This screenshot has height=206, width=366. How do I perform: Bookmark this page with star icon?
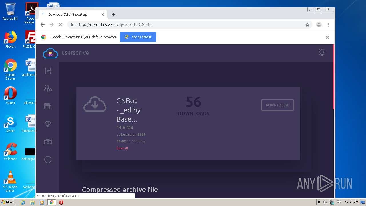click(x=307, y=25)
